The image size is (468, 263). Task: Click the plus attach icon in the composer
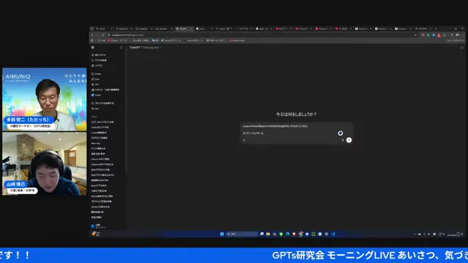pyautogui.click(x=244, y=140)
